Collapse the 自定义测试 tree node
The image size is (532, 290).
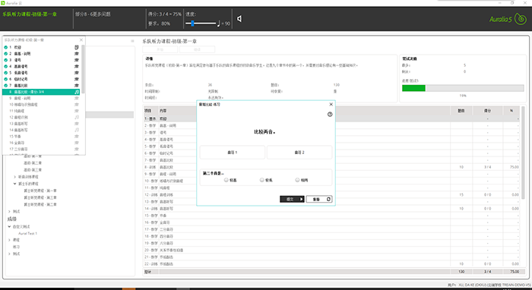pos(9,227)
